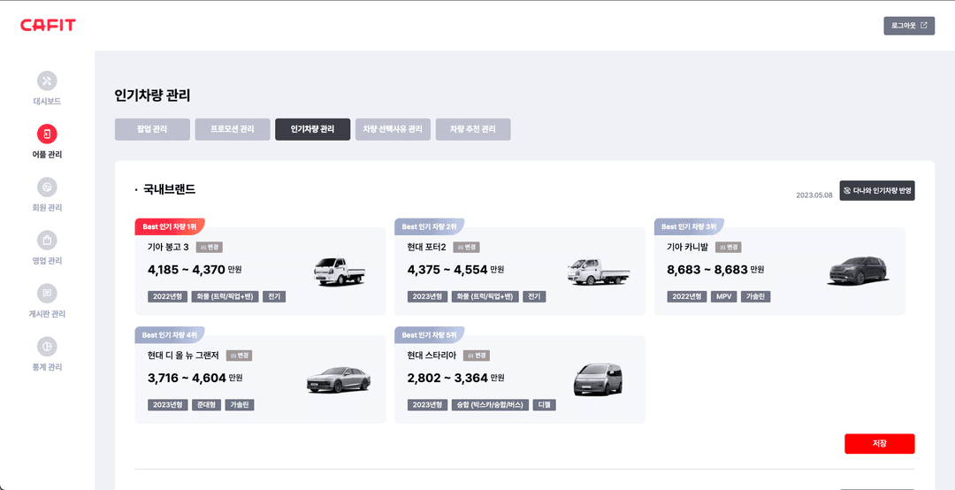This screenshot has height=490, width=955.
Task: Click the 기아 봉고 3 truck image
Action: coord(340,272)
